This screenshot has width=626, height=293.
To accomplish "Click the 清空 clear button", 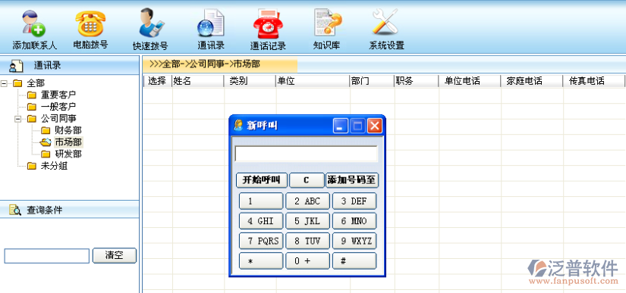I will point(114,256).
